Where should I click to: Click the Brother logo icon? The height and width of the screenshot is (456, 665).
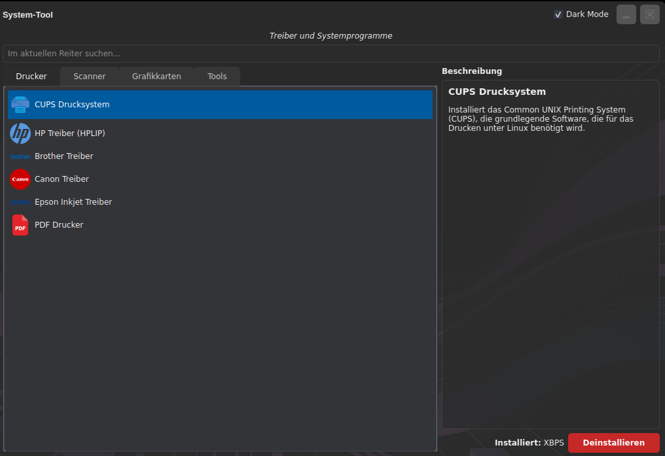(x=20, y=156)
